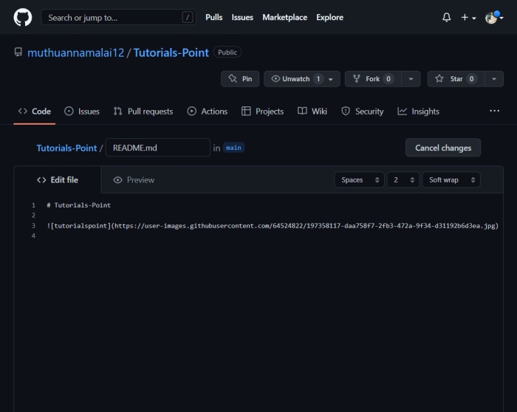Go to Marketplace

click(x=285, y=17)
